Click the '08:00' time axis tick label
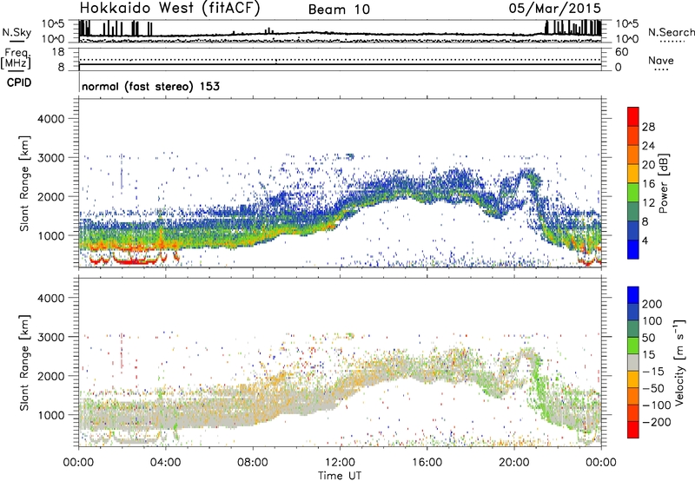This screenshot has height=481, width=695. [x=253, y=463]
